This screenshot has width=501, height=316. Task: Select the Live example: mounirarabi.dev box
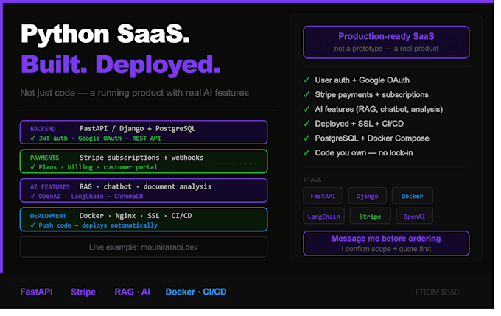[x=144, y=247]
